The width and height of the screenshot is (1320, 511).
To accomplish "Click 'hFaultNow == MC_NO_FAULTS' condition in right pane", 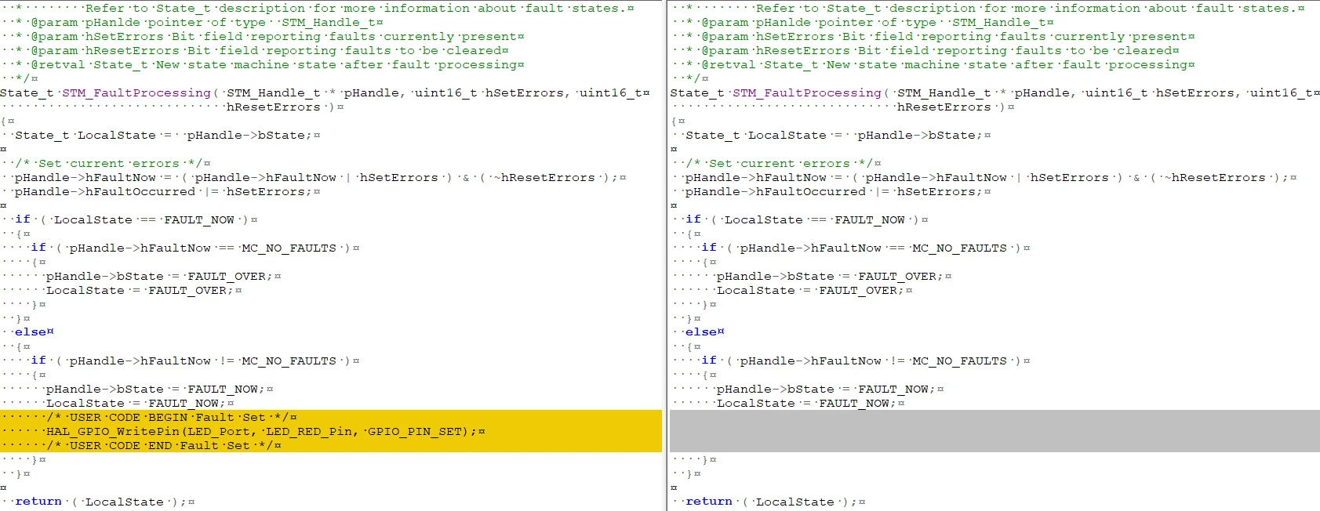I will tap(909, 248).
